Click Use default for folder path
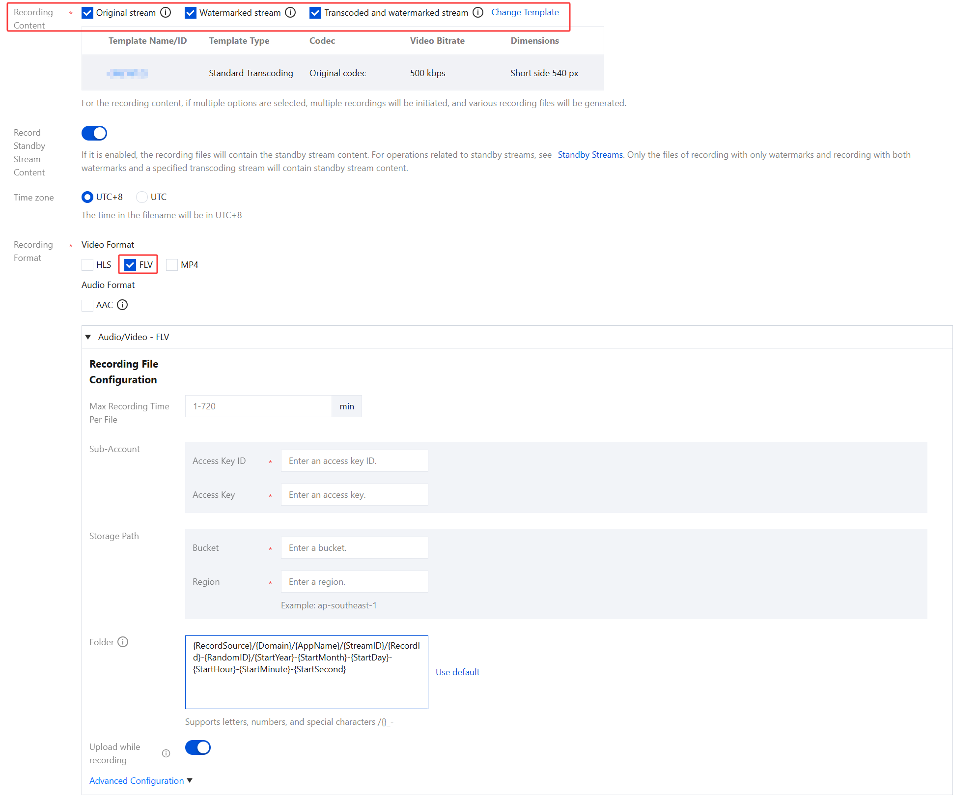Viewport: 979px width, 802px height. point(457,672)
